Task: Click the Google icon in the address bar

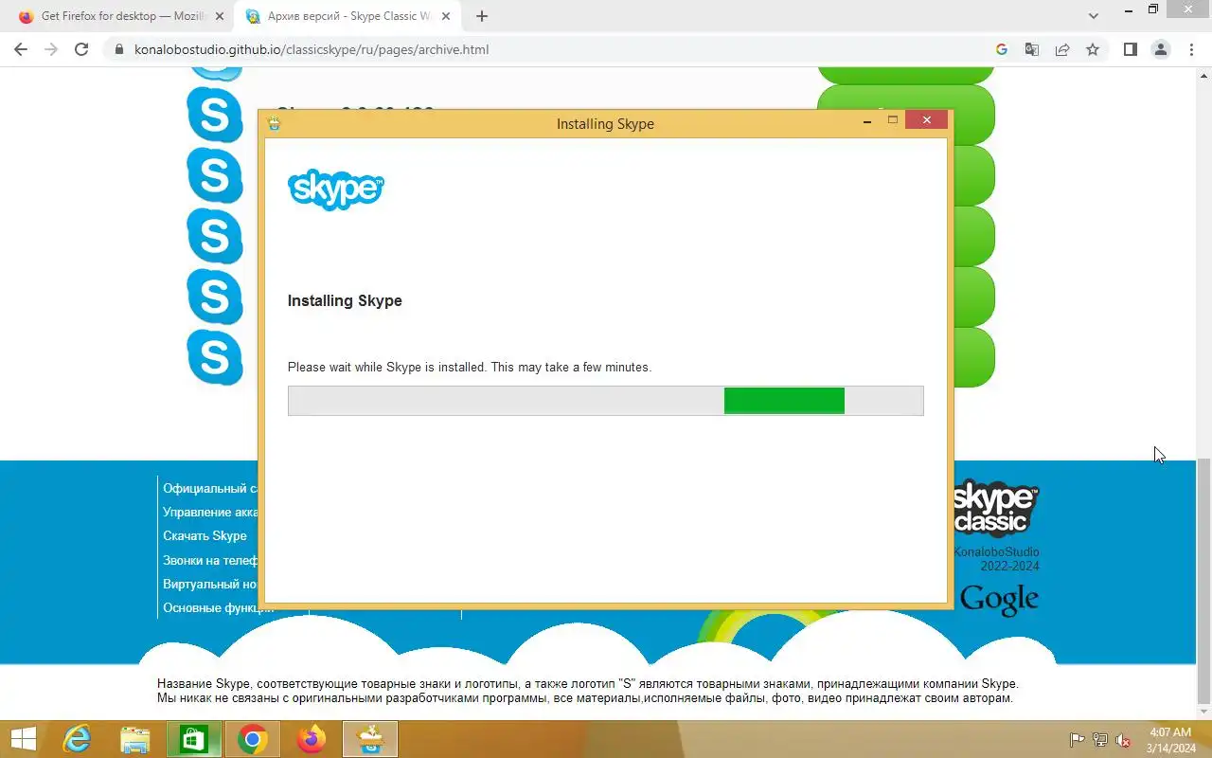Action: 1002,49
